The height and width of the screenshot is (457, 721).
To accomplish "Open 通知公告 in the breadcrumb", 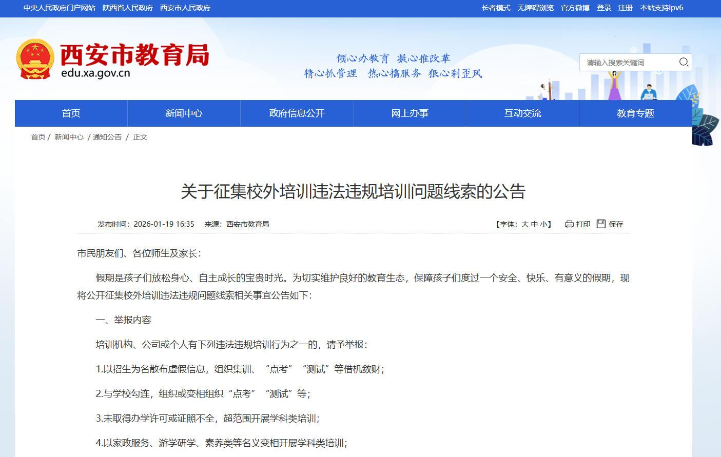I will click(106, 137).
